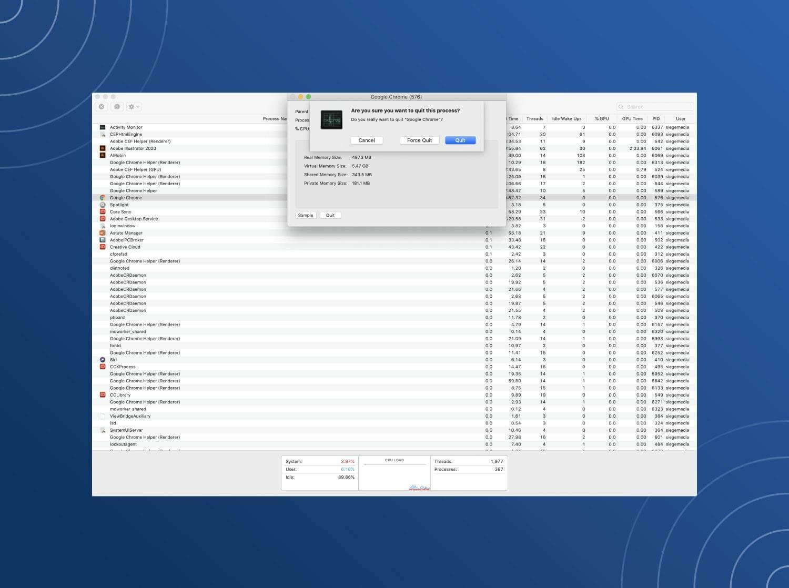Click the magnifier icon in Search field
Image resolution: width=789 pixels, height=588 pixels.
click(621, 107)
